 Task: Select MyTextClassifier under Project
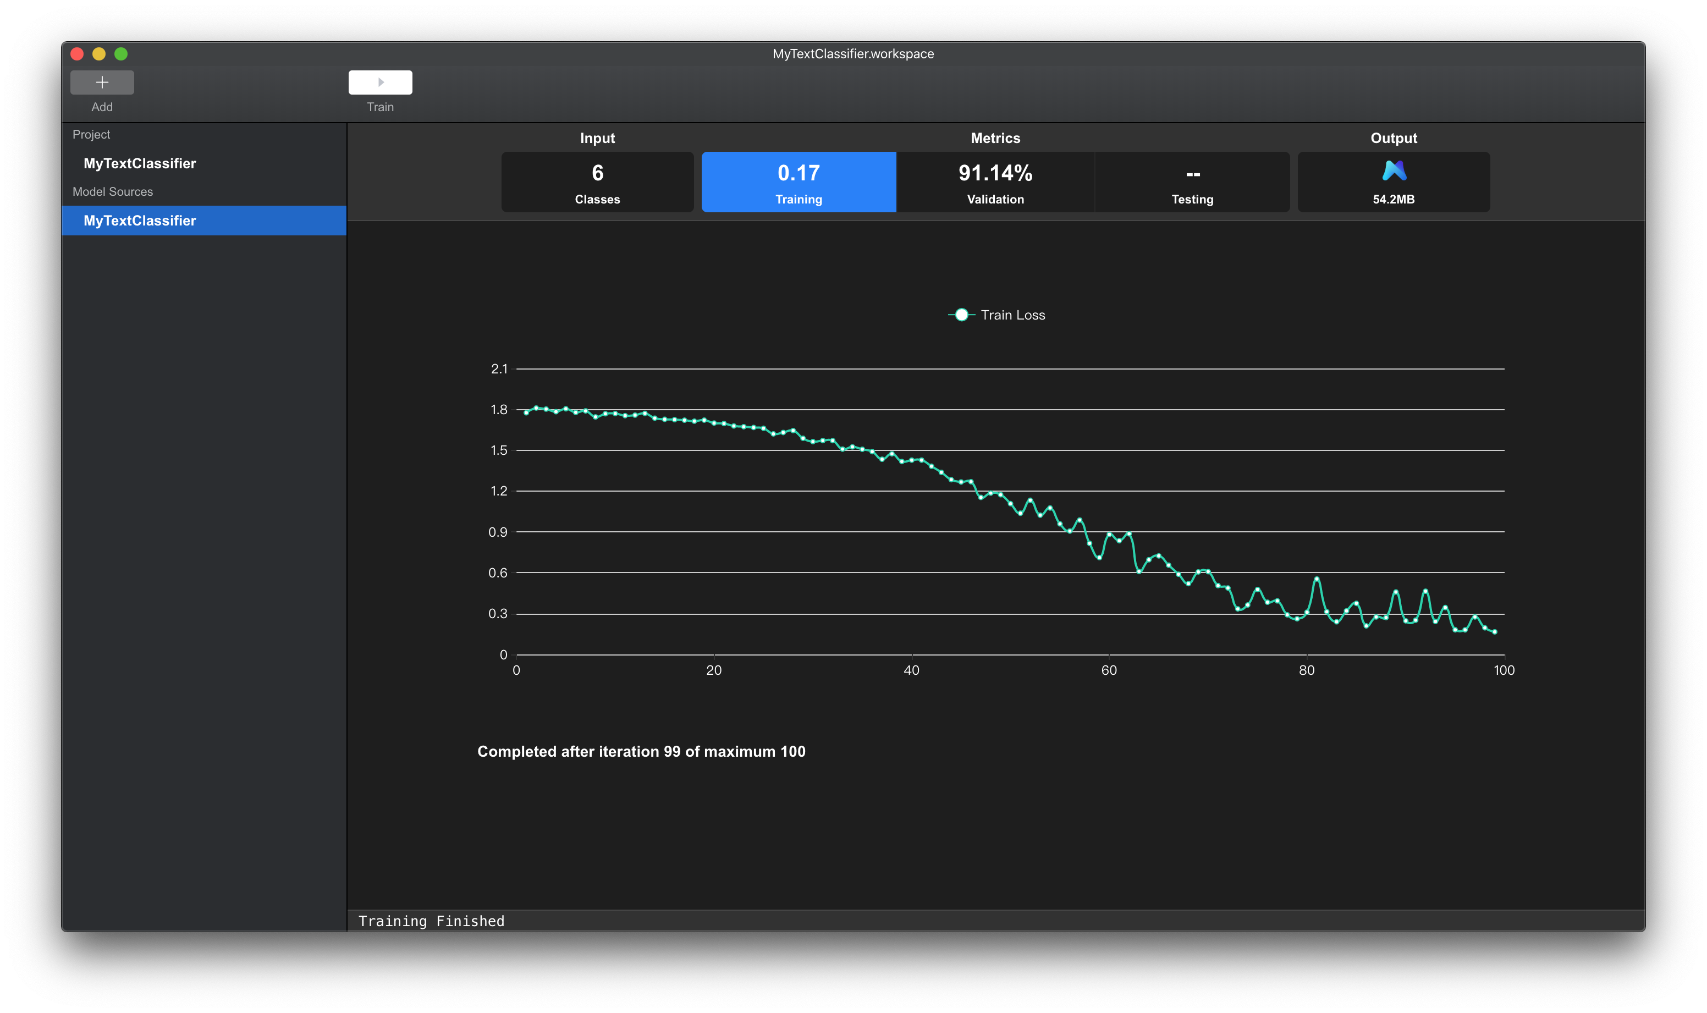pos(139,163)
